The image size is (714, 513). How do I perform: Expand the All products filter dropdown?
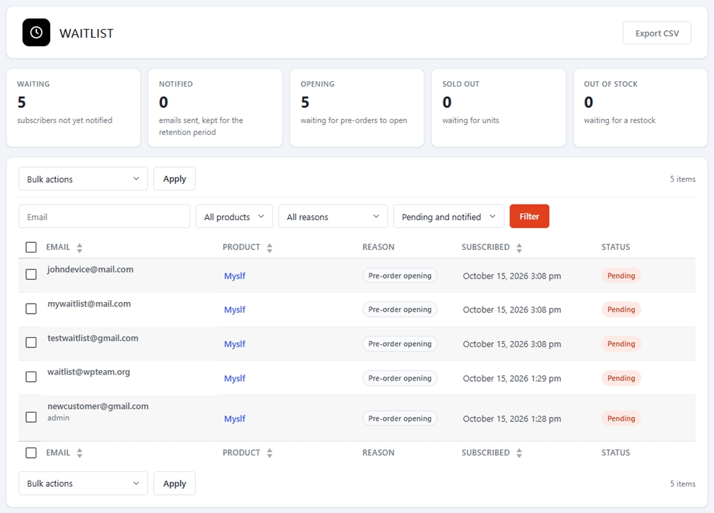point(234,216)
